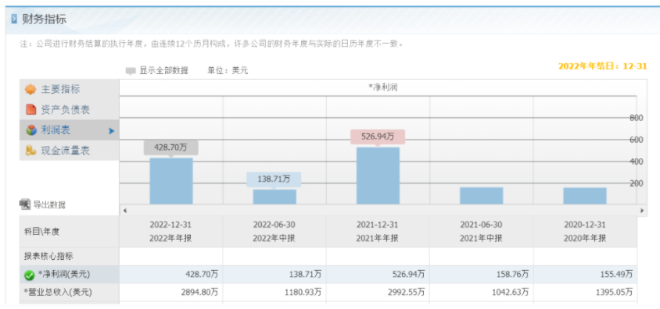Click the 导出数据 link
660x309 pixels.
click(49, 205)
